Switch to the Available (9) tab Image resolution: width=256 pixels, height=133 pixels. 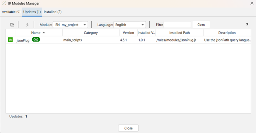pos(11,12)
